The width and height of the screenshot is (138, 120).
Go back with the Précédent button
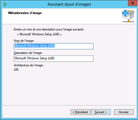(80, 112)
